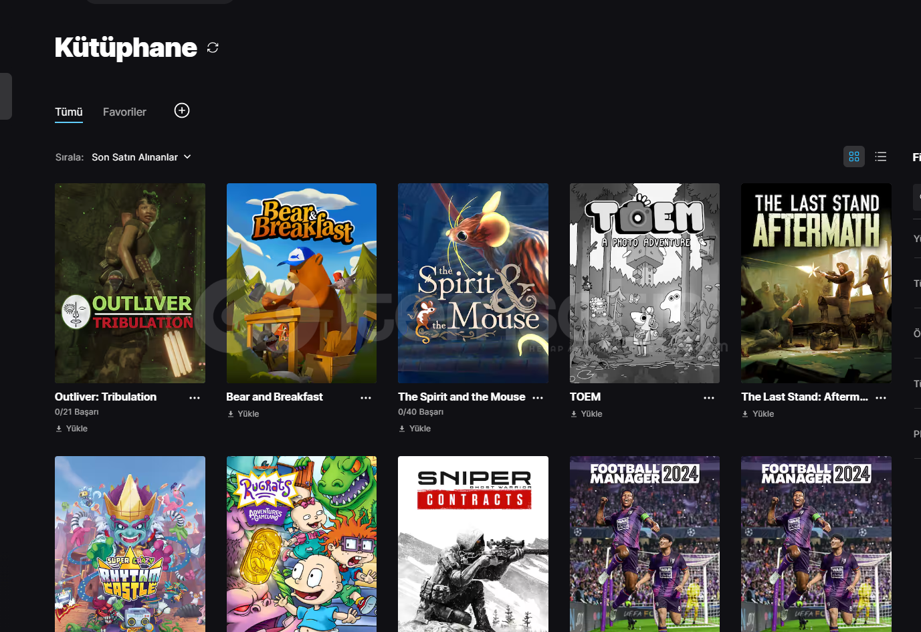921x632 pixels.
Task: Open The Last Stand Aftermath cover art
Action: tap(816, 283)
